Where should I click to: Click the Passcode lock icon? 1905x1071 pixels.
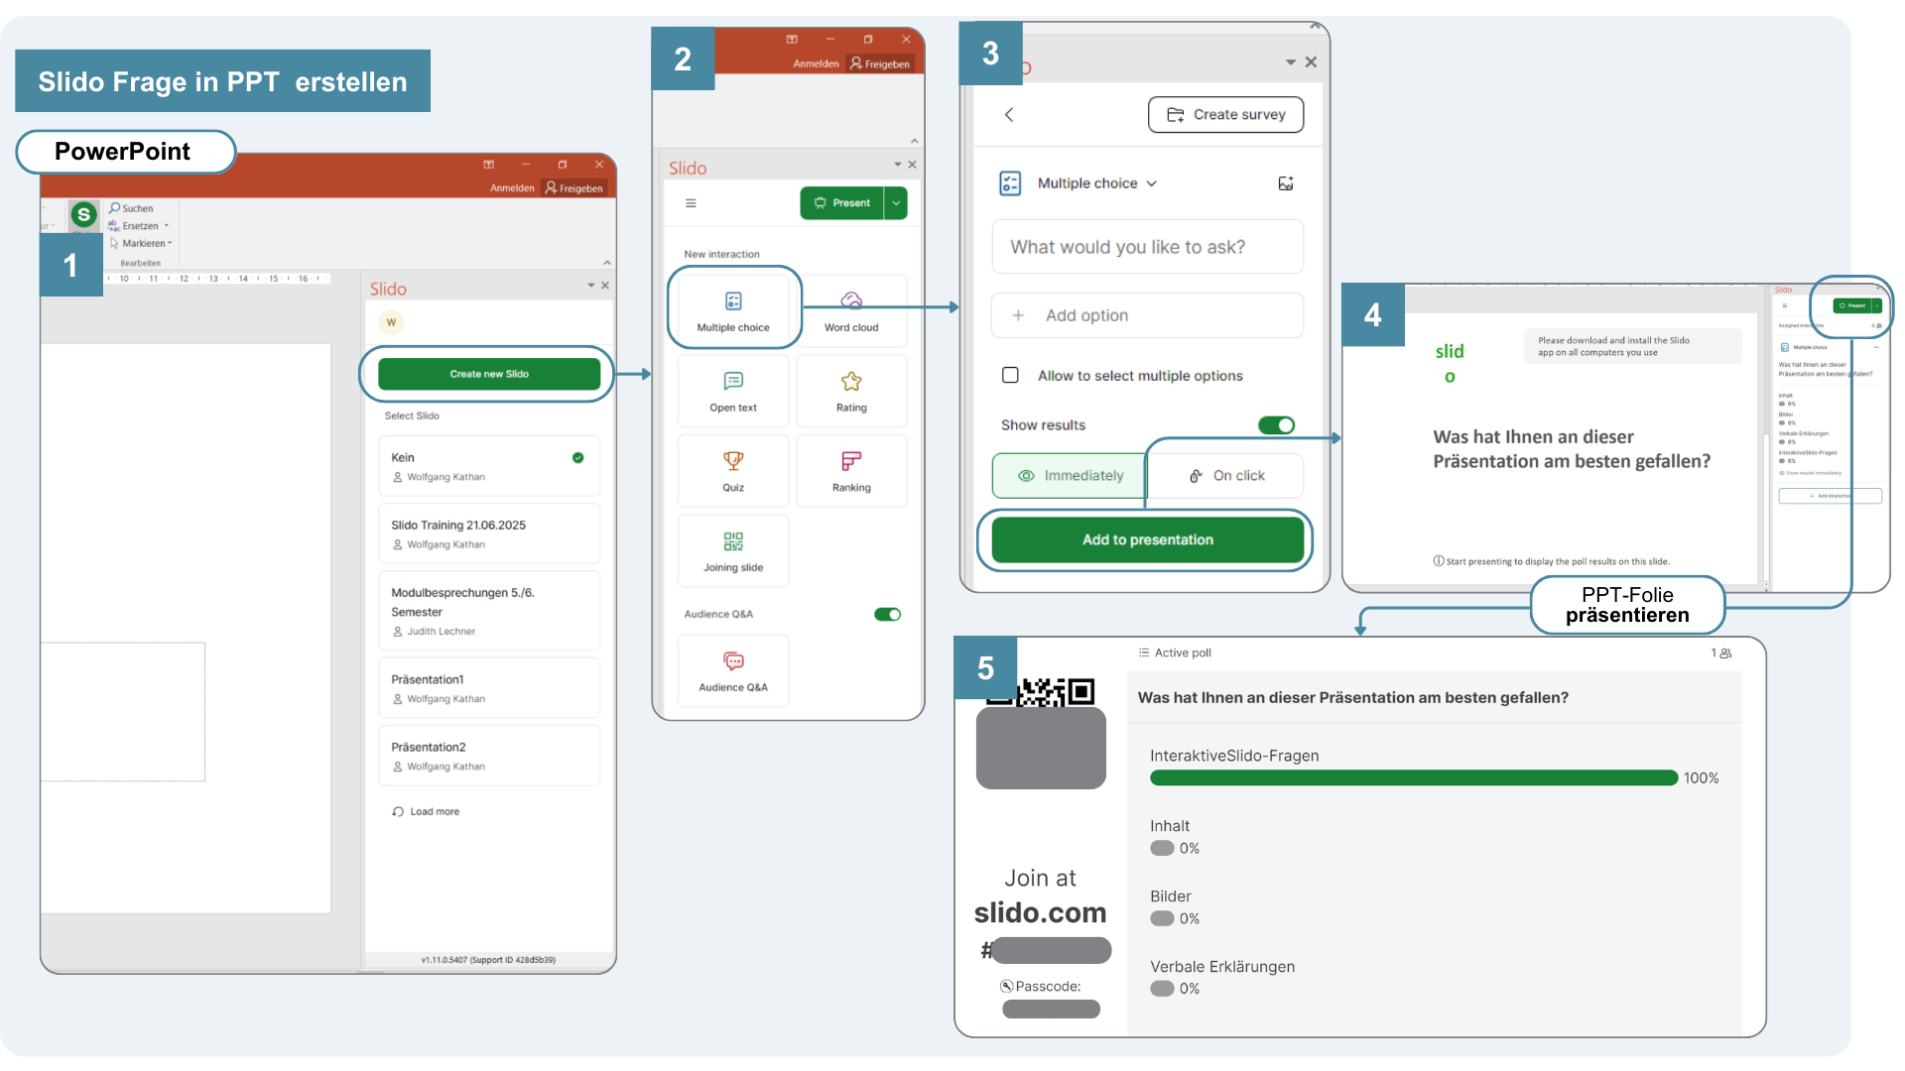[1006, 987]
